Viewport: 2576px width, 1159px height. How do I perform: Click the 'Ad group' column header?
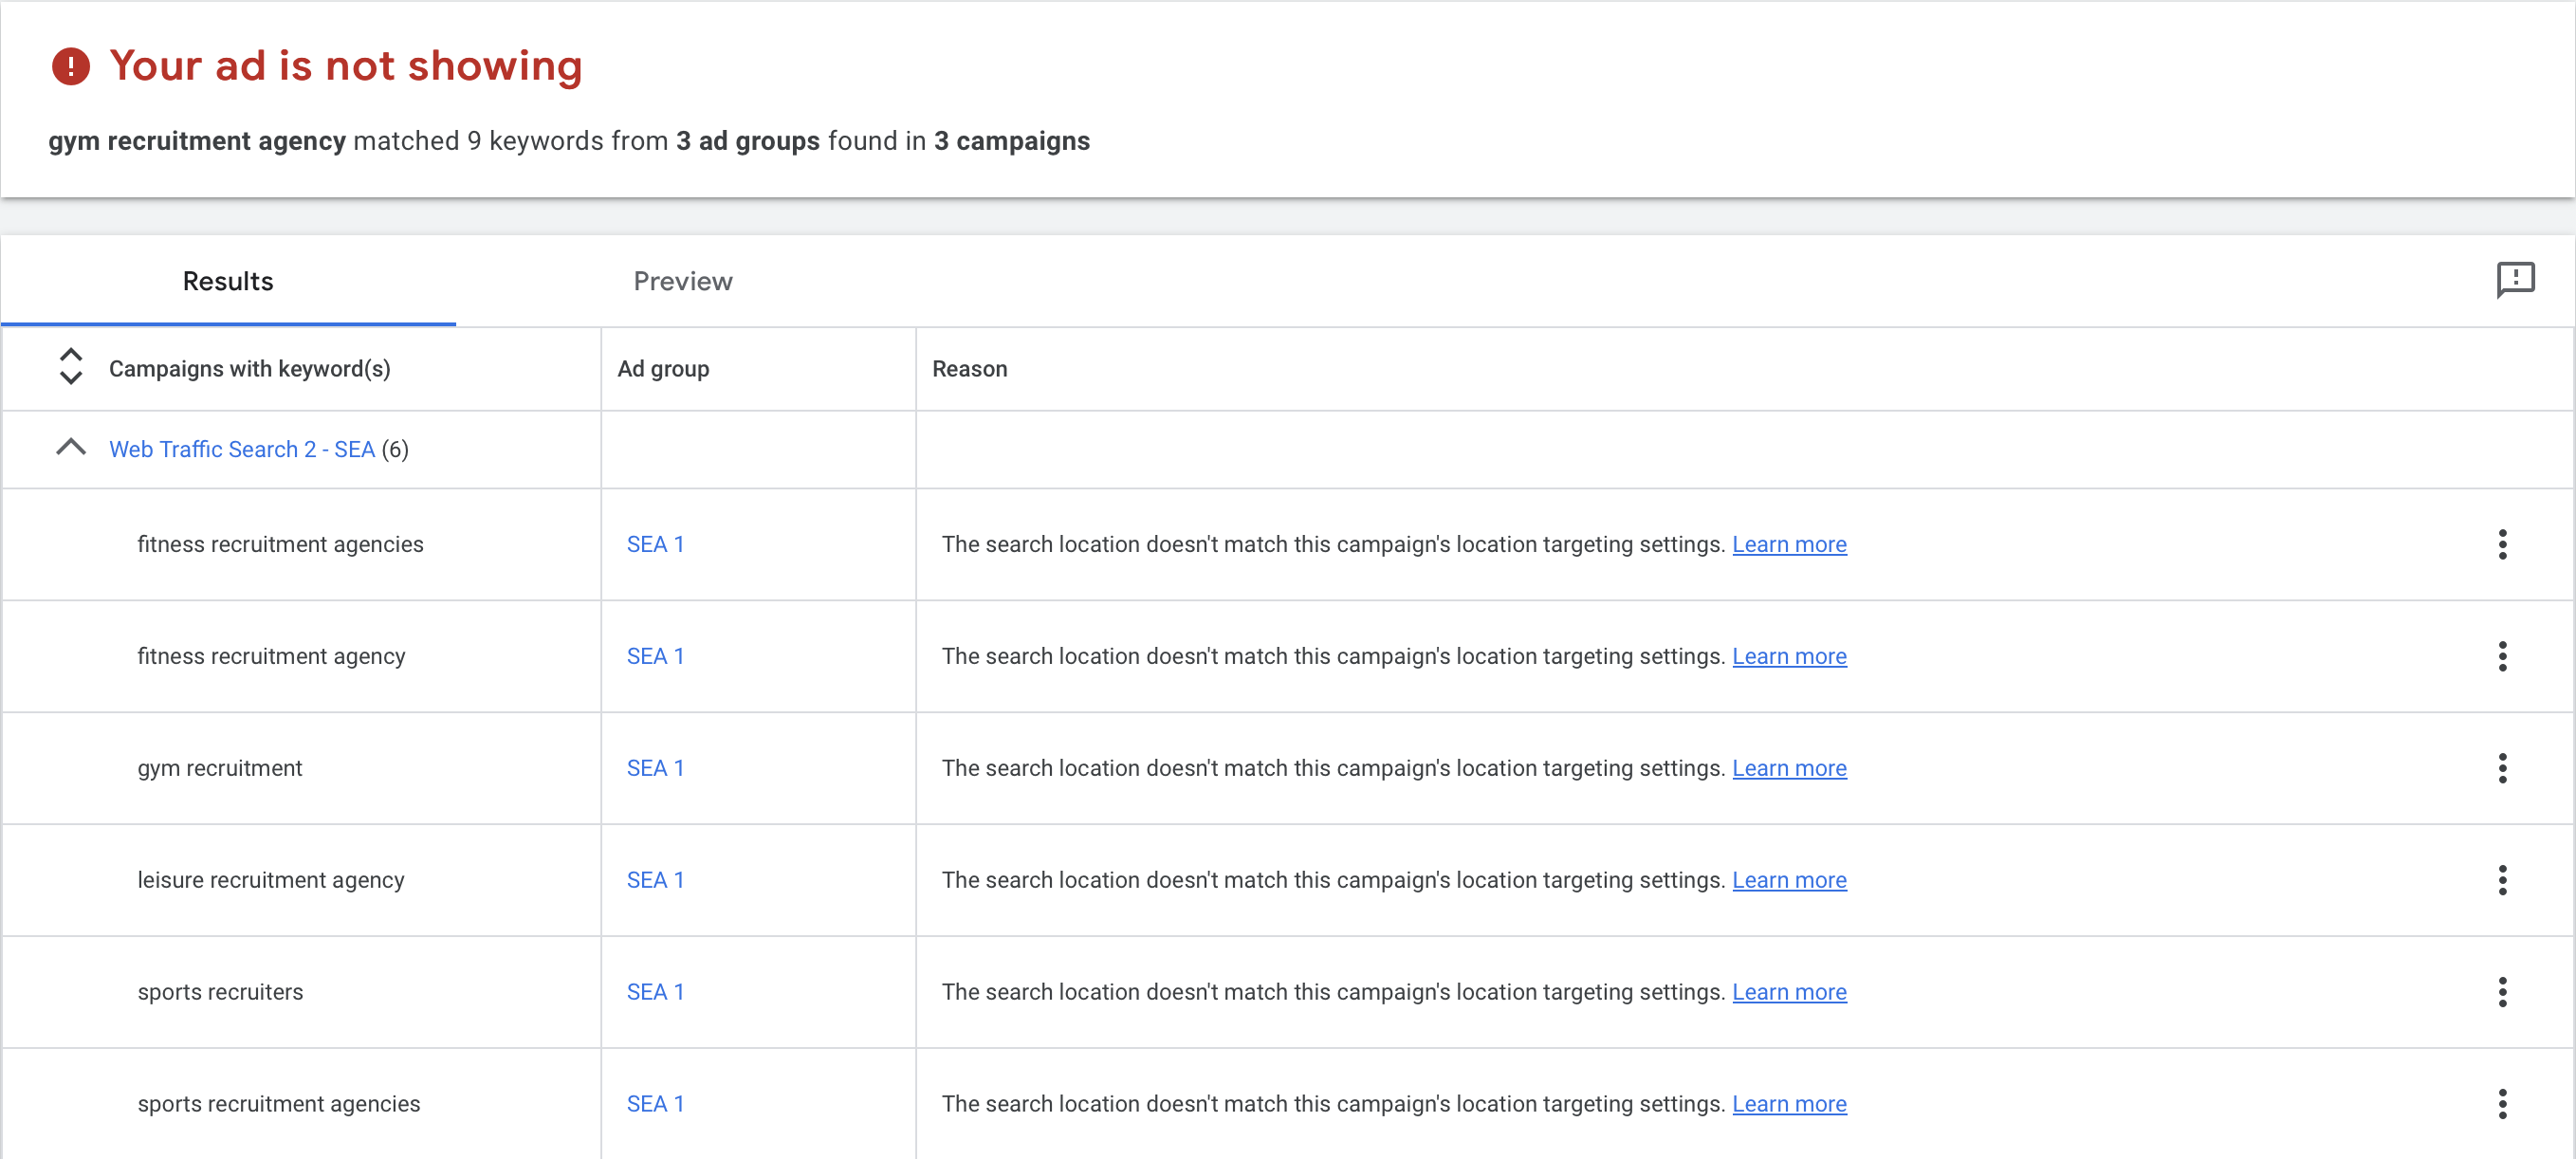663,369
